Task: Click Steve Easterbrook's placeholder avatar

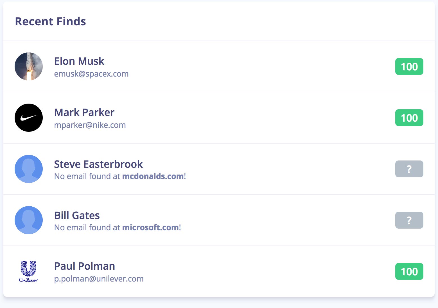Action: [x=29, y=169]
